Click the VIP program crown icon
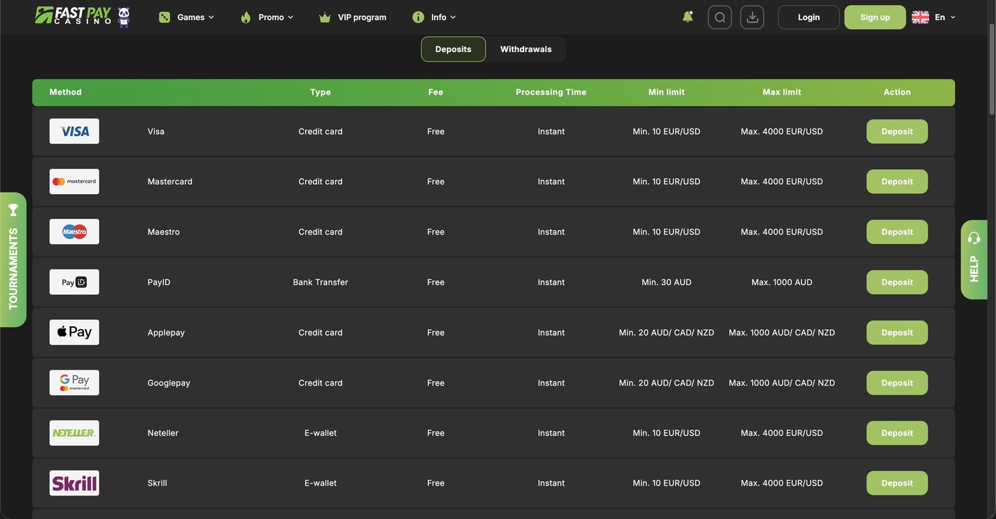Viewport: 996px width, 519px height. (325, 17)
